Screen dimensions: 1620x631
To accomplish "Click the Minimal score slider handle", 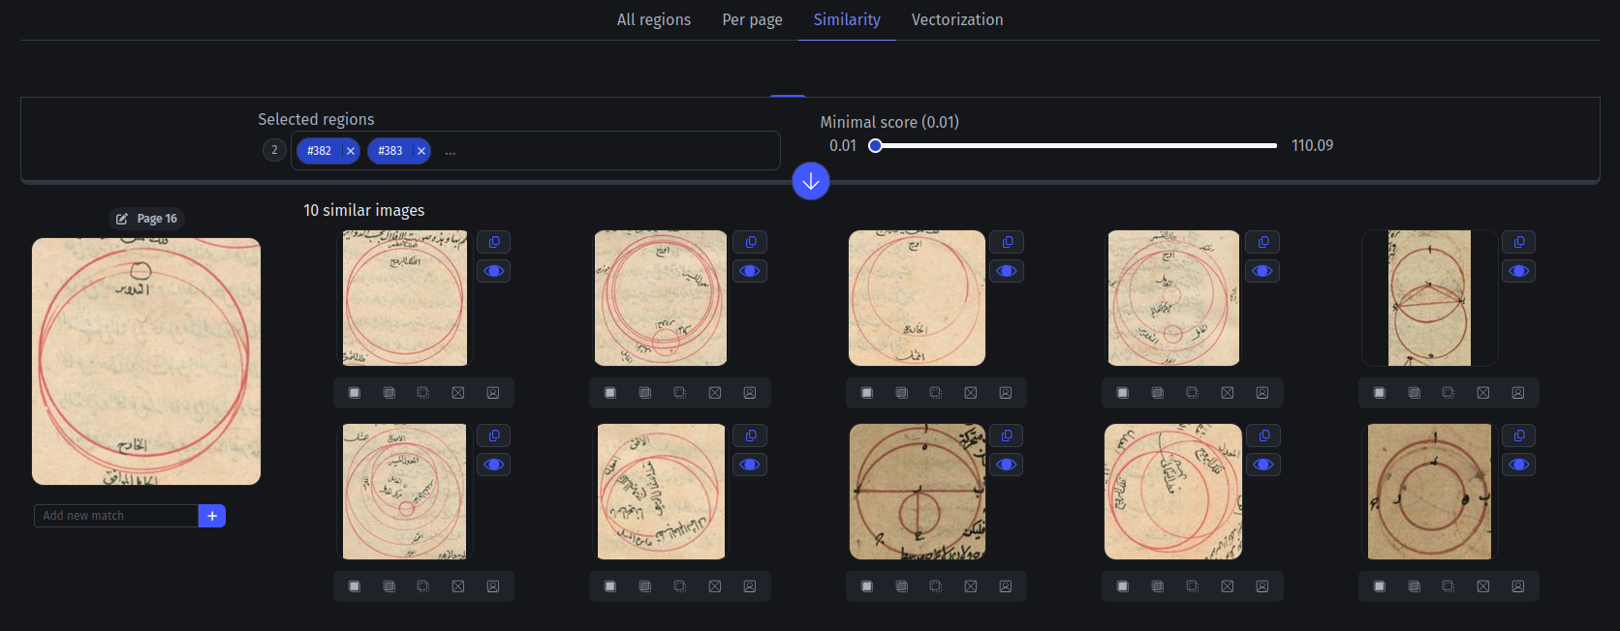I will point(875,145).
